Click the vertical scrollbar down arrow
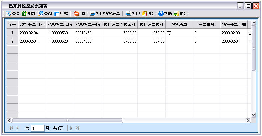The image size is (262, 136). coord(254,115)
